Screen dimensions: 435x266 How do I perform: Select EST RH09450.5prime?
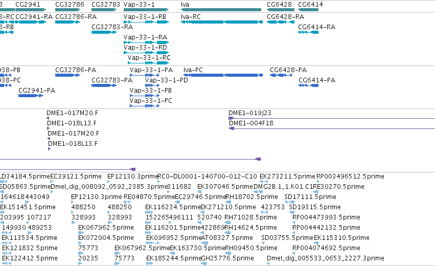(228, 253)
